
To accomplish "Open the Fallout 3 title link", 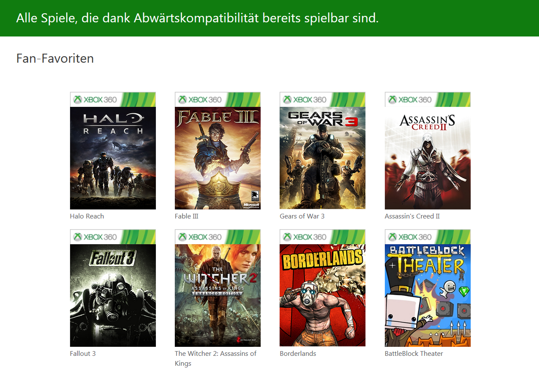I will (83, 354).
